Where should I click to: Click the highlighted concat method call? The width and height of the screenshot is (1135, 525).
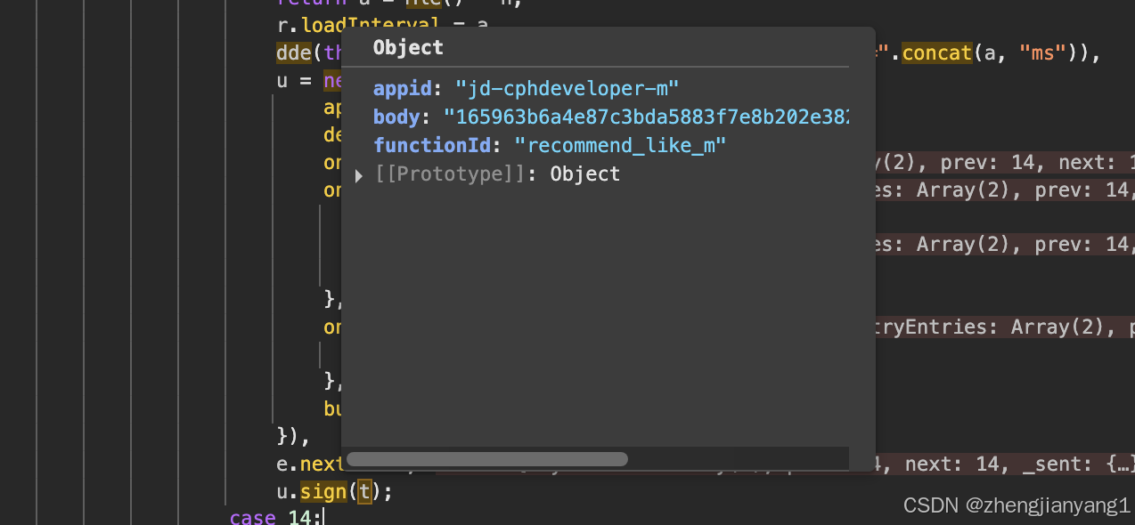(936, 53)
